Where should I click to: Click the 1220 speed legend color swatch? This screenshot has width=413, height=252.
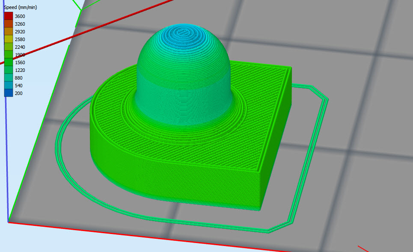point(9,70)
